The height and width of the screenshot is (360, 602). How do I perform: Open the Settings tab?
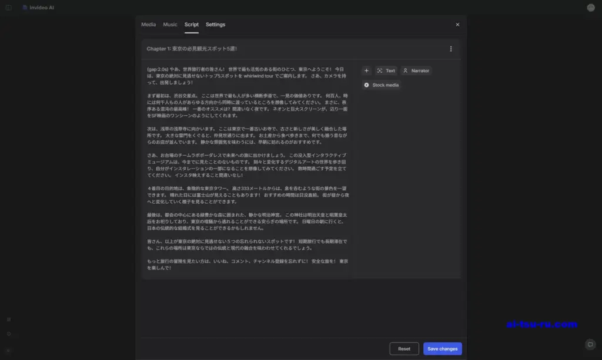click(x=215, y=25)
